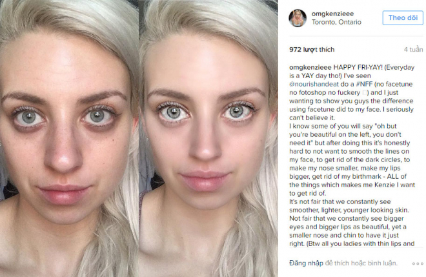Open the Toronto, Ontario location link
This screenshot has height=277, width=426.
coord(336,22)
